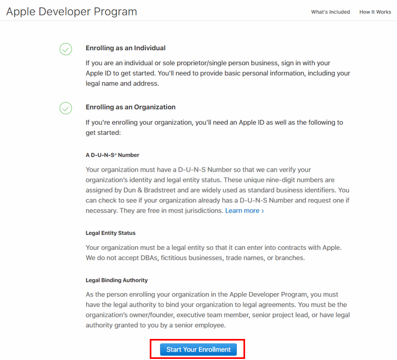Select the heading 'Enrolling as an Individual'
This screenshot has width=397, height=360.
[126, 48]
